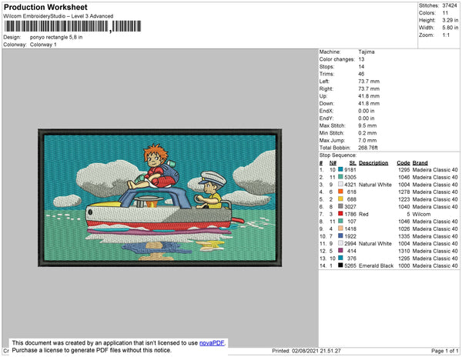Click the 'Page 1 of 1' footer text

pyautogui.click(x=444, y=351)
